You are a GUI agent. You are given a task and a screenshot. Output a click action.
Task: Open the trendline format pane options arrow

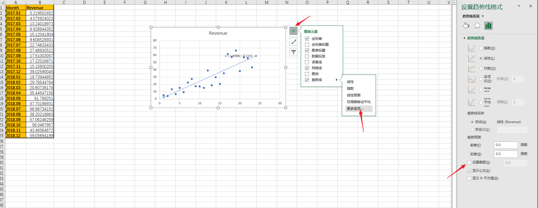519,6
